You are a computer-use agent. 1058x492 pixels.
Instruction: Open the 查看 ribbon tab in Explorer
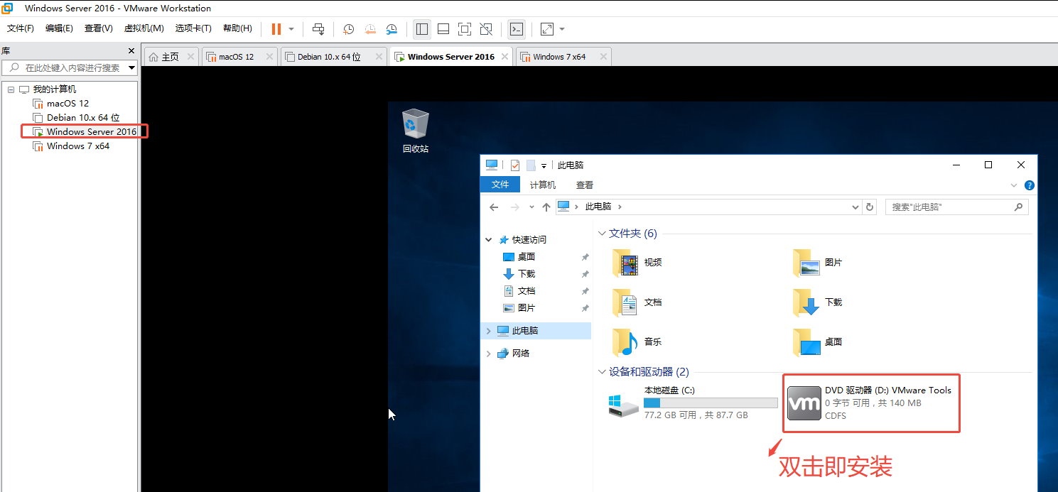click(585, 185)
